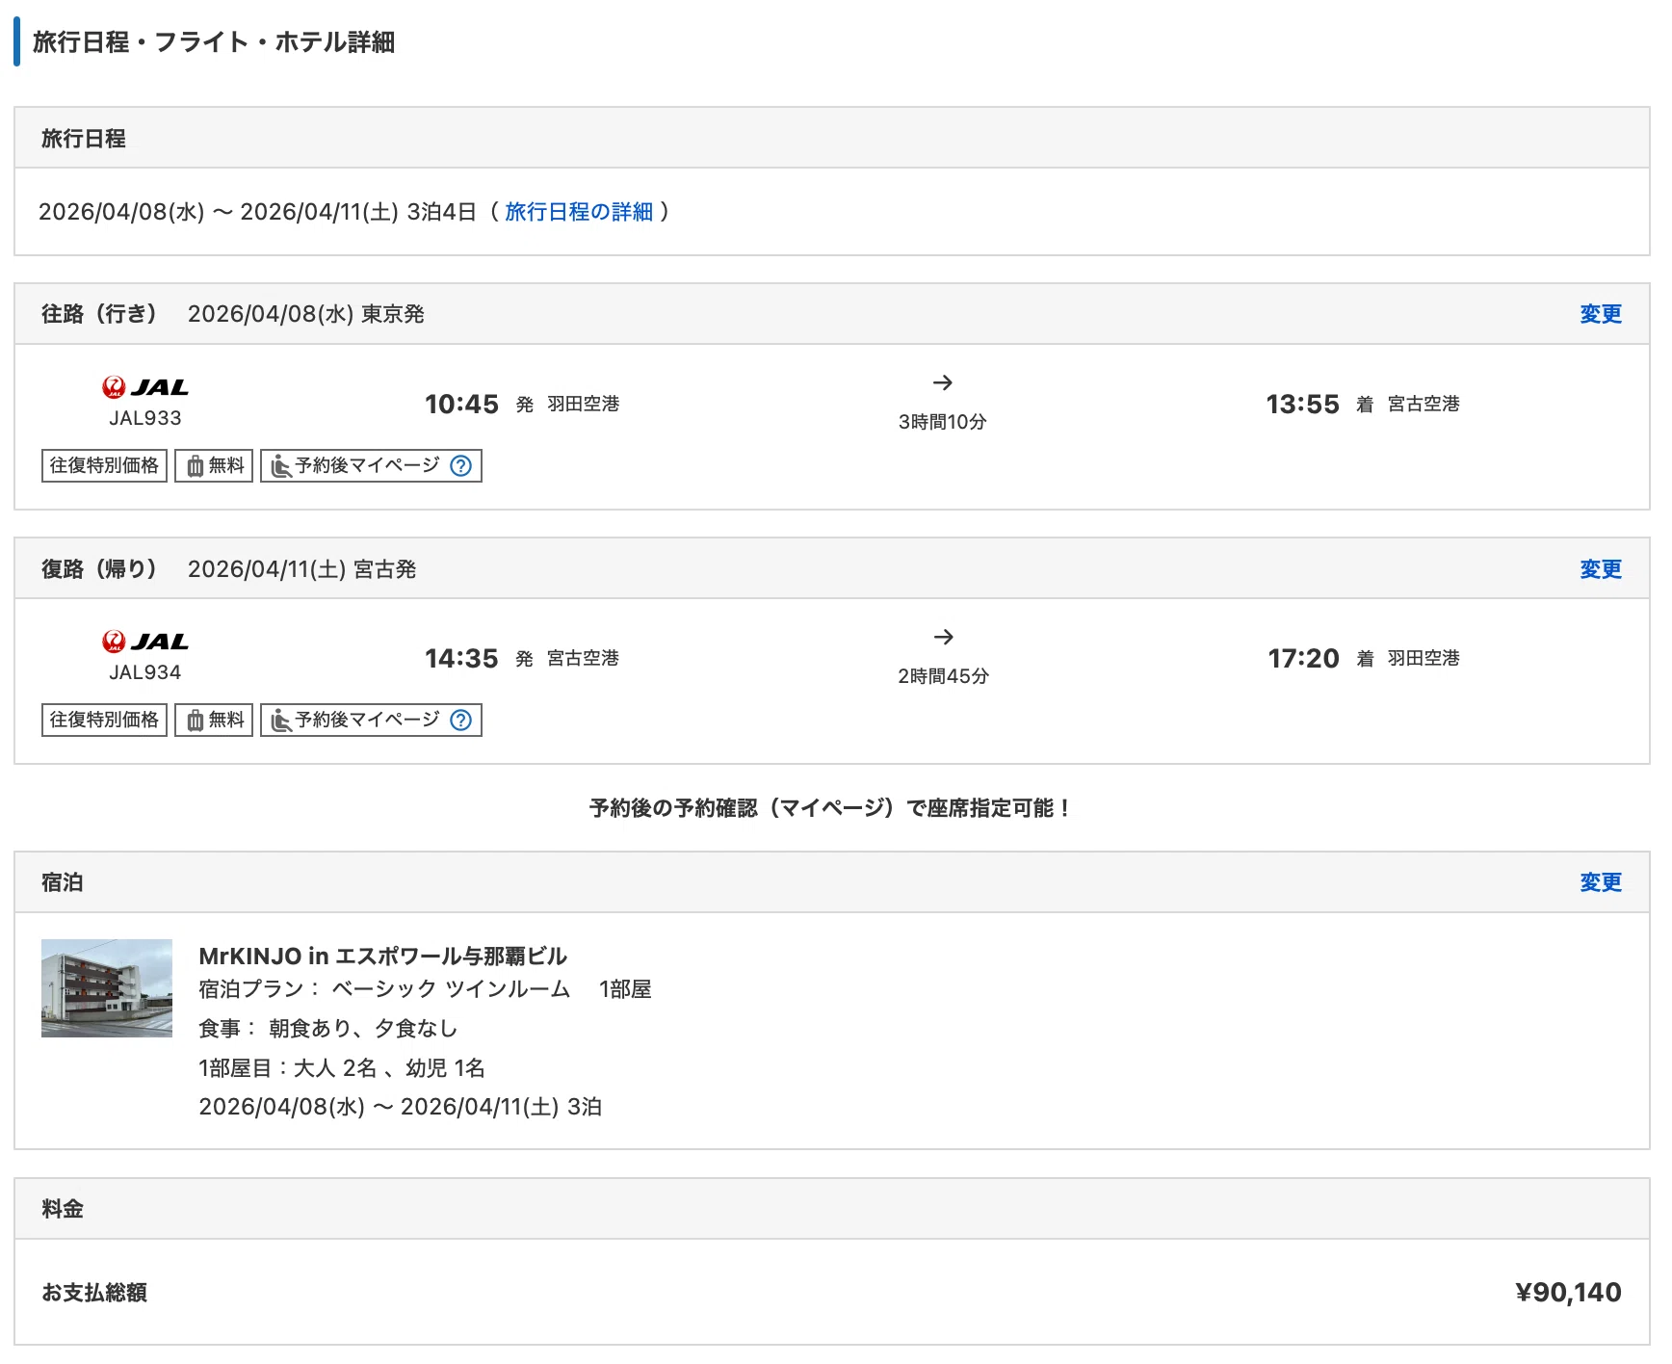Click JAL logo of flight JAL934

click(x=145, y=642)
